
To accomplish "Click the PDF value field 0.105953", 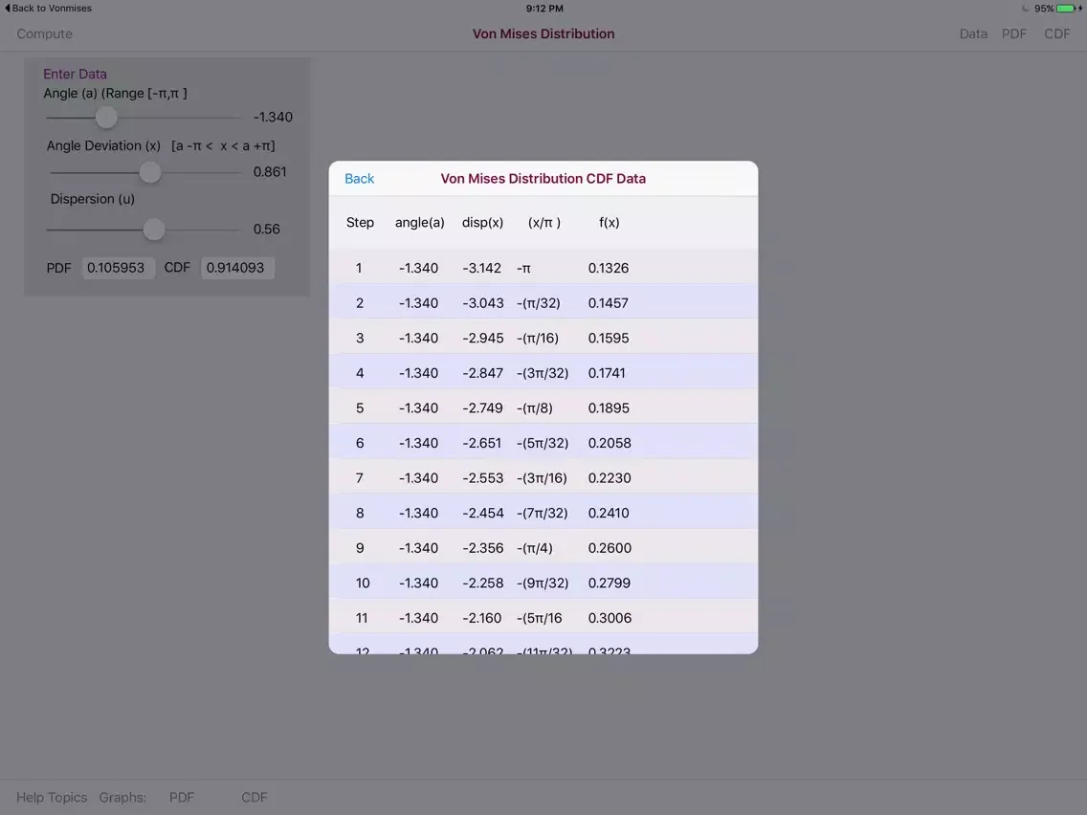I will [118, 268].
